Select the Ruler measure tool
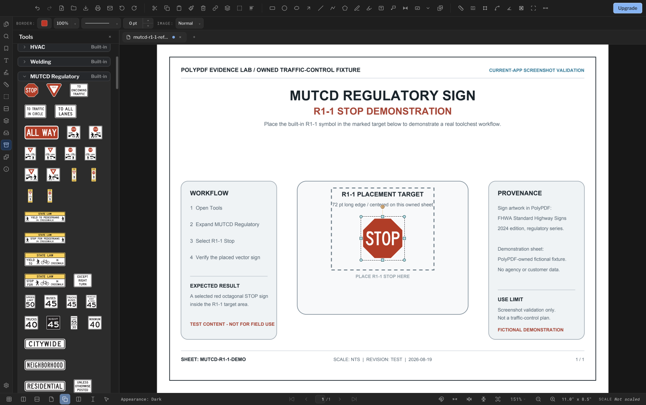 [x=461, y=8]
